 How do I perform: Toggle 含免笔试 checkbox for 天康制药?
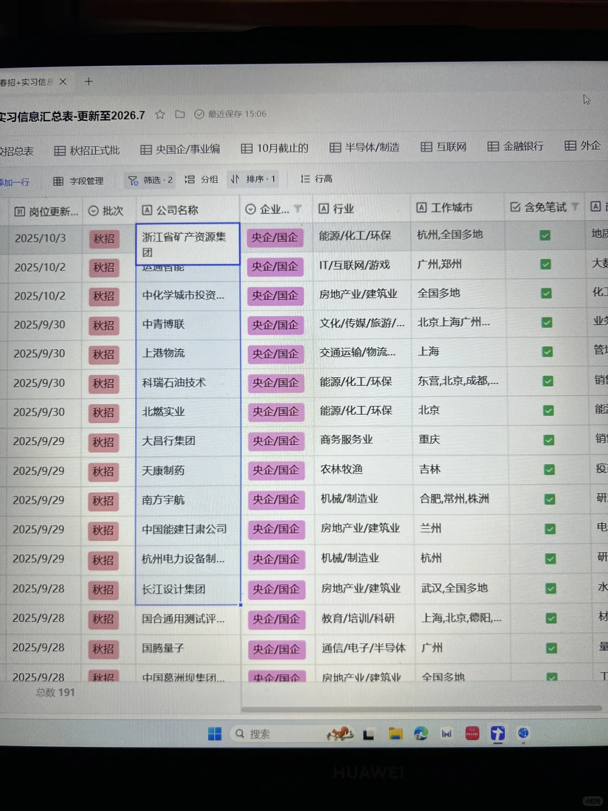tap(549, 470)
